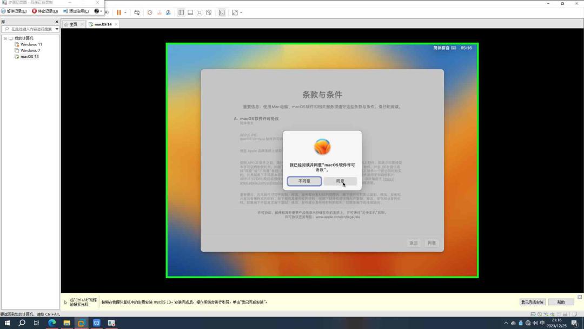Revert the VM to its latest snapshot
The height and width of the screenshot is (329, 584).
(x=159, y=12)
